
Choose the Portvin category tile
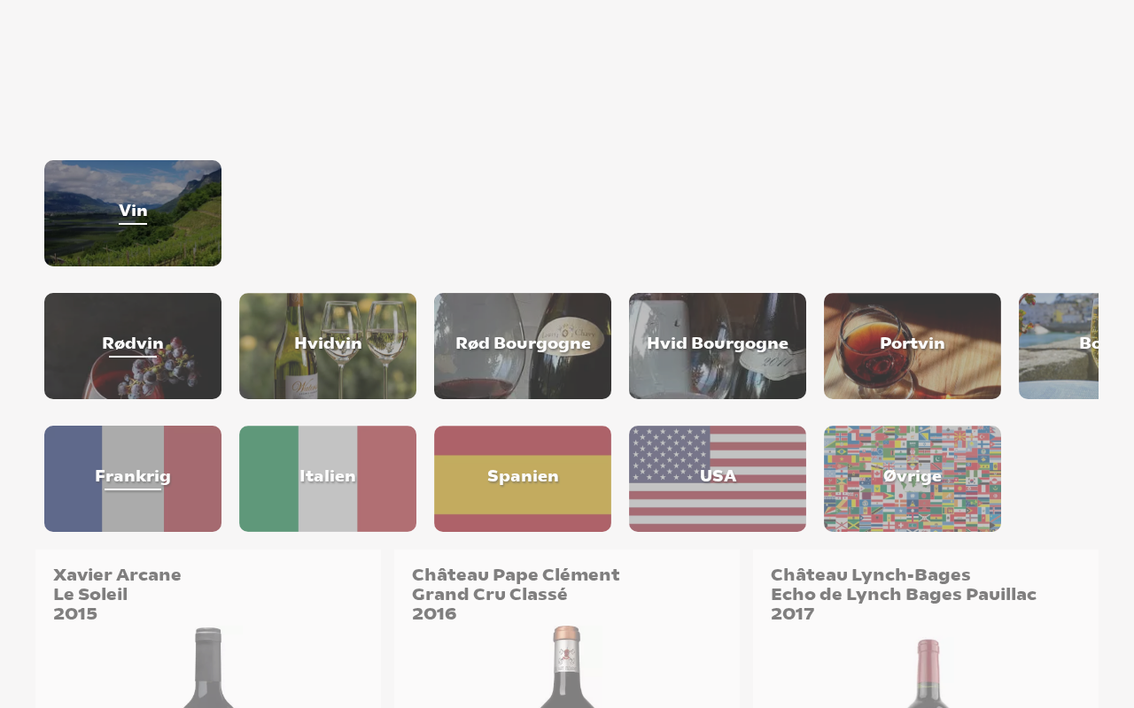coord(913,346)
